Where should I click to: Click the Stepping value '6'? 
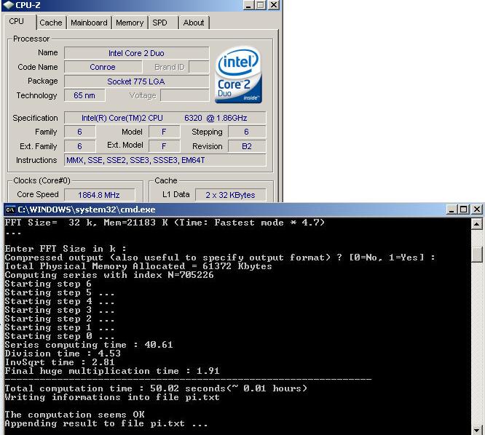[247, 132]
